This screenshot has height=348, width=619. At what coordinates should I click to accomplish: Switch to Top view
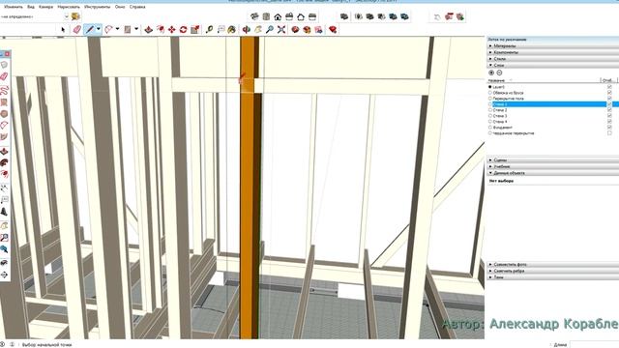pyautogui.click(x=266, y=16)
